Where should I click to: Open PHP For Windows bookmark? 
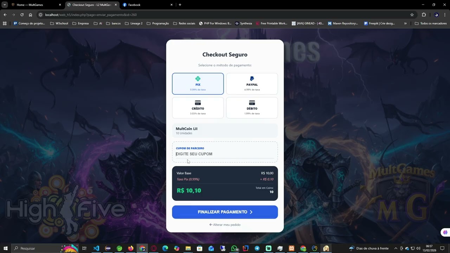click(215, 24)
